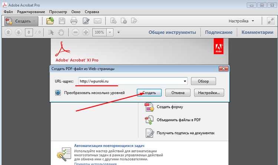Image resolution: width=278 pixels, height=165 pixels.
Task: Maximize the Adobe Acrobat Pro window
Action: [262, 5]
